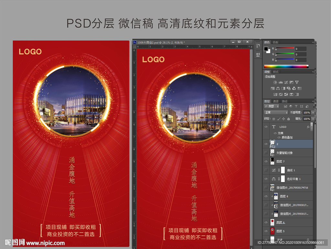Show the 矢量智能对象 layer

coord(266,153)
